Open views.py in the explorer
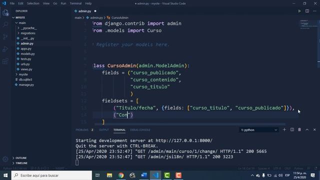The width and height of the screenshot is (320, 180). (x=26, y=69)
